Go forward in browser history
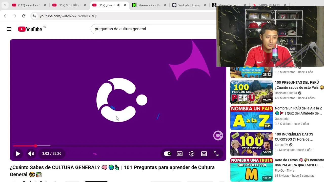The width and height of the screenshot is (324, 182). (x=15, y=16)
